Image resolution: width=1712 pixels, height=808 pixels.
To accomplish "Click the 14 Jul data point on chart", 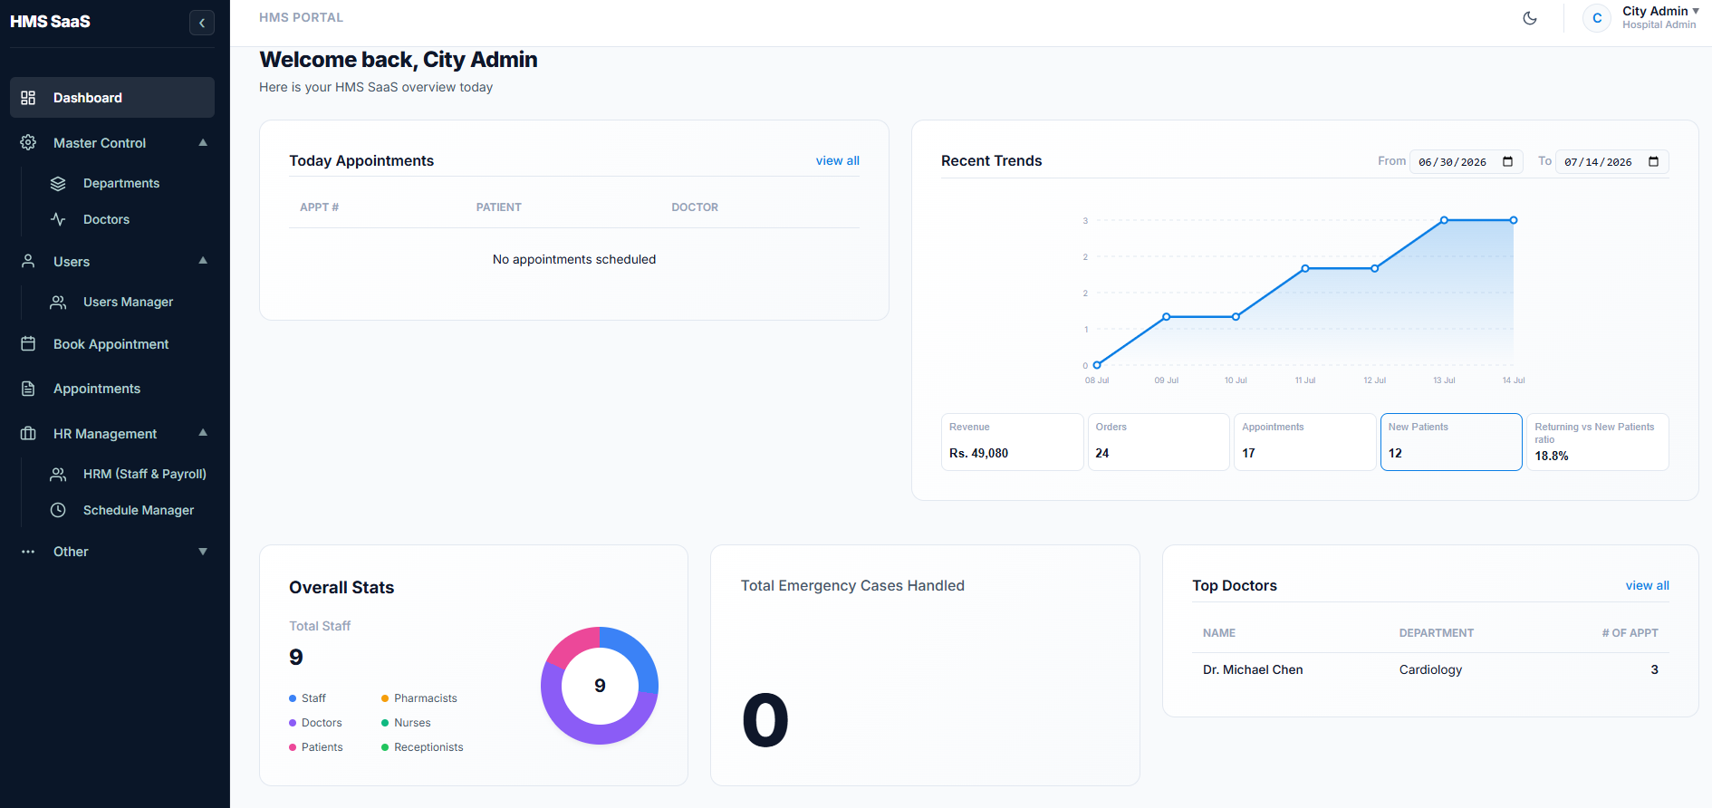I will tap(1514, 220).
